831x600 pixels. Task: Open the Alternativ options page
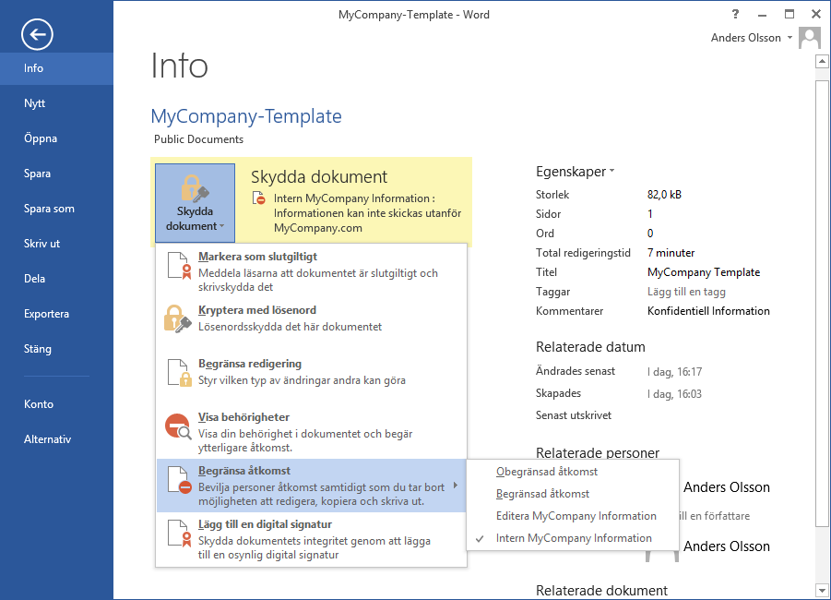(47, 439)
